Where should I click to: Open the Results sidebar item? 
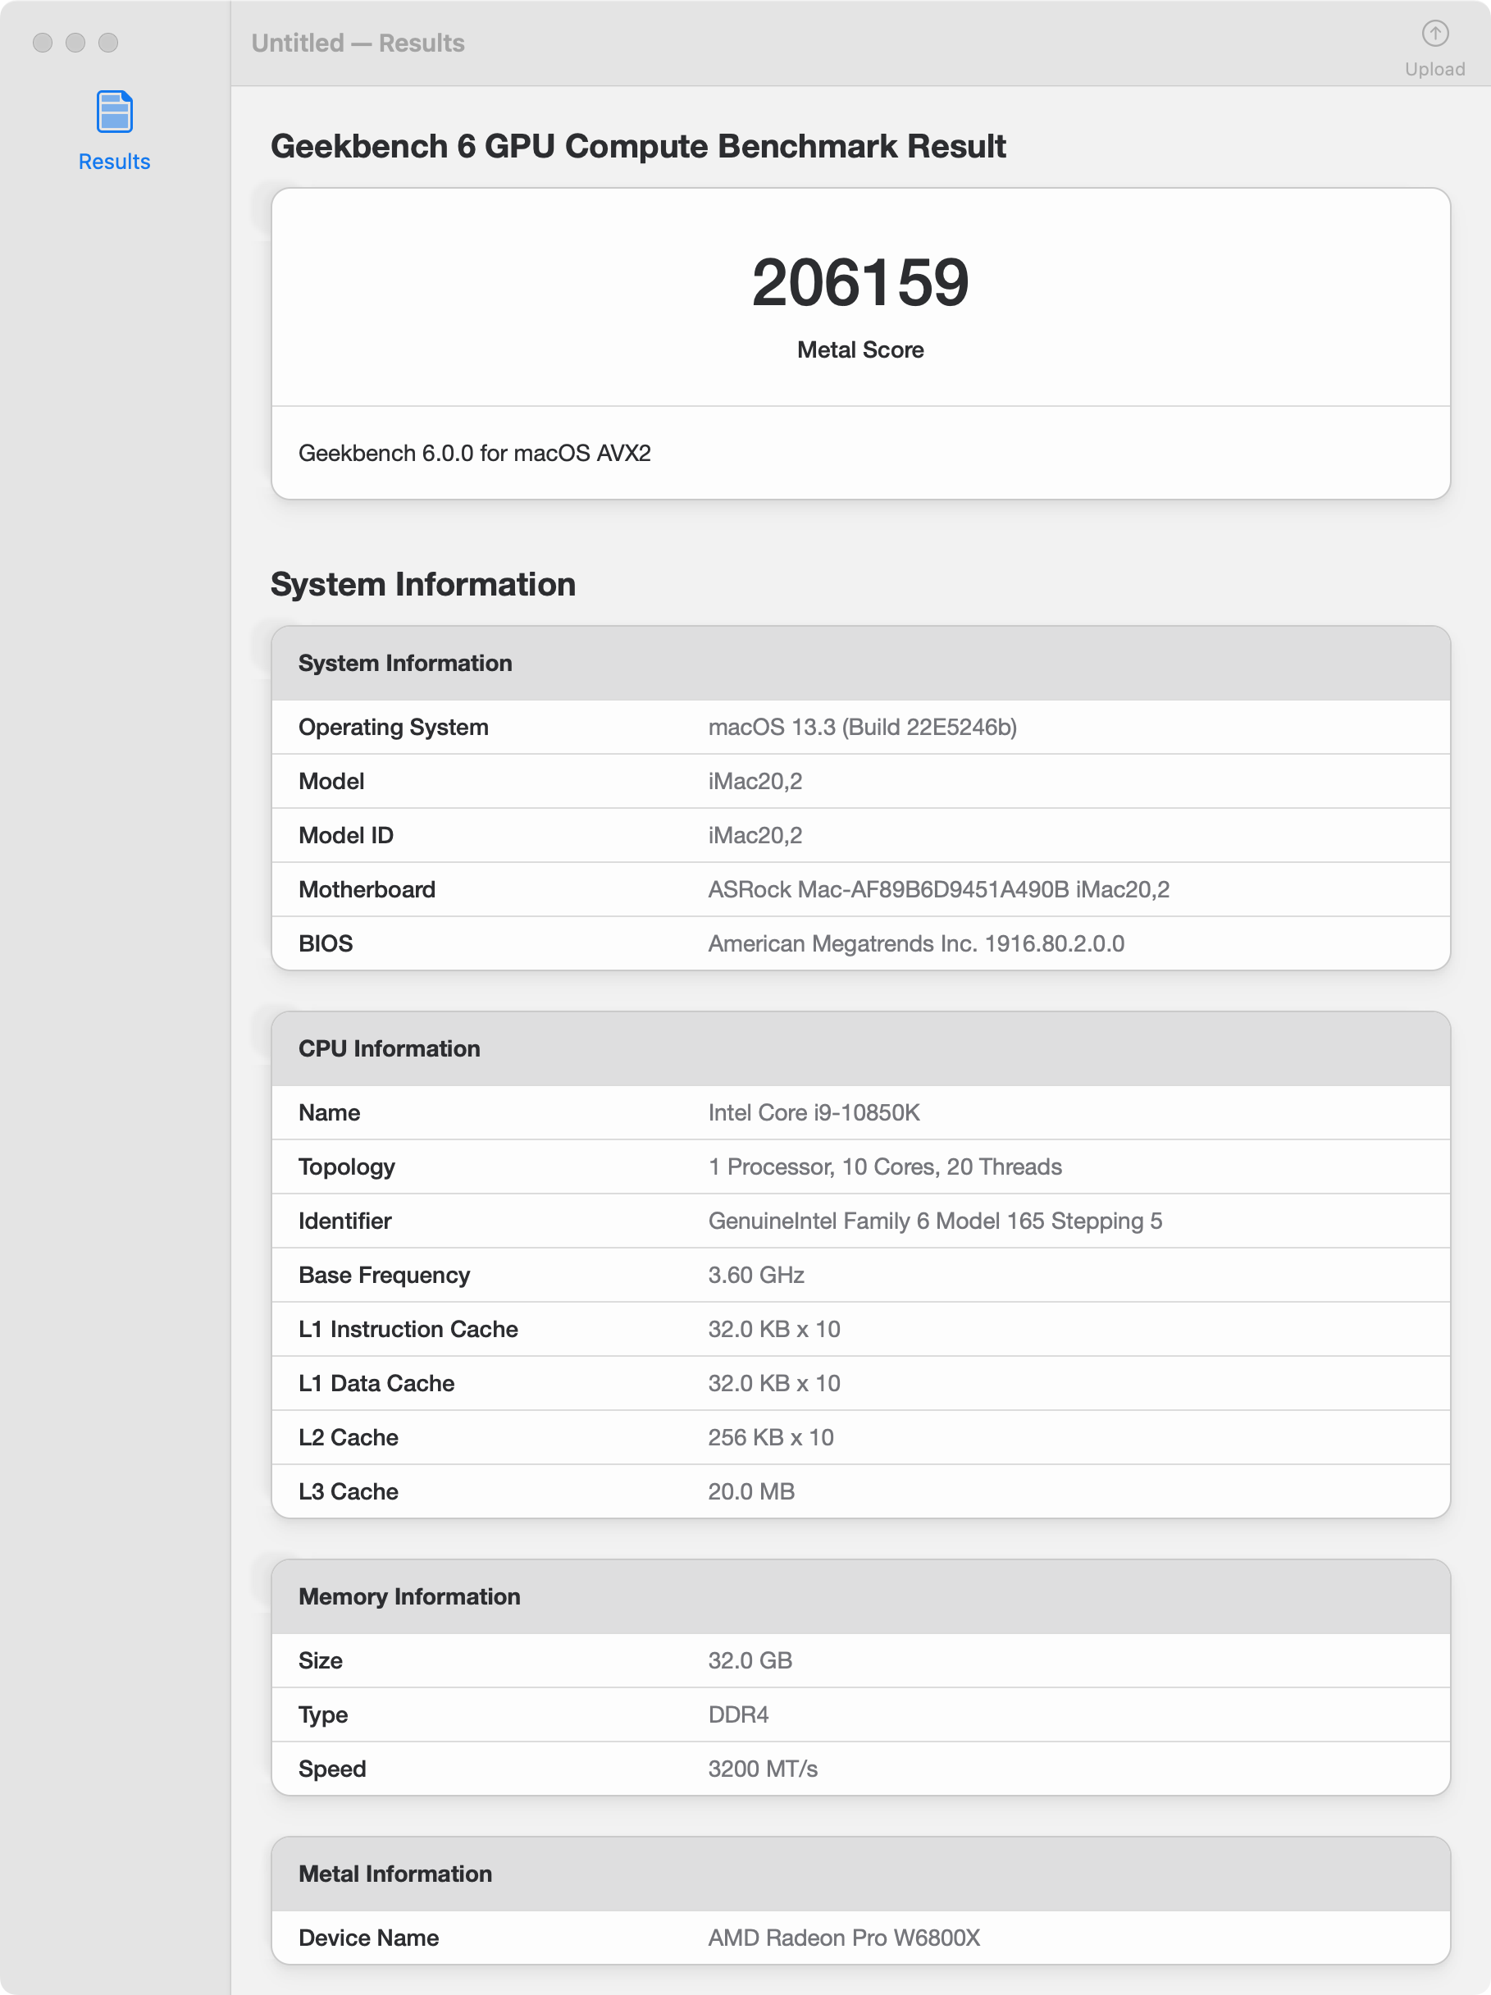(x=113, y=132)
